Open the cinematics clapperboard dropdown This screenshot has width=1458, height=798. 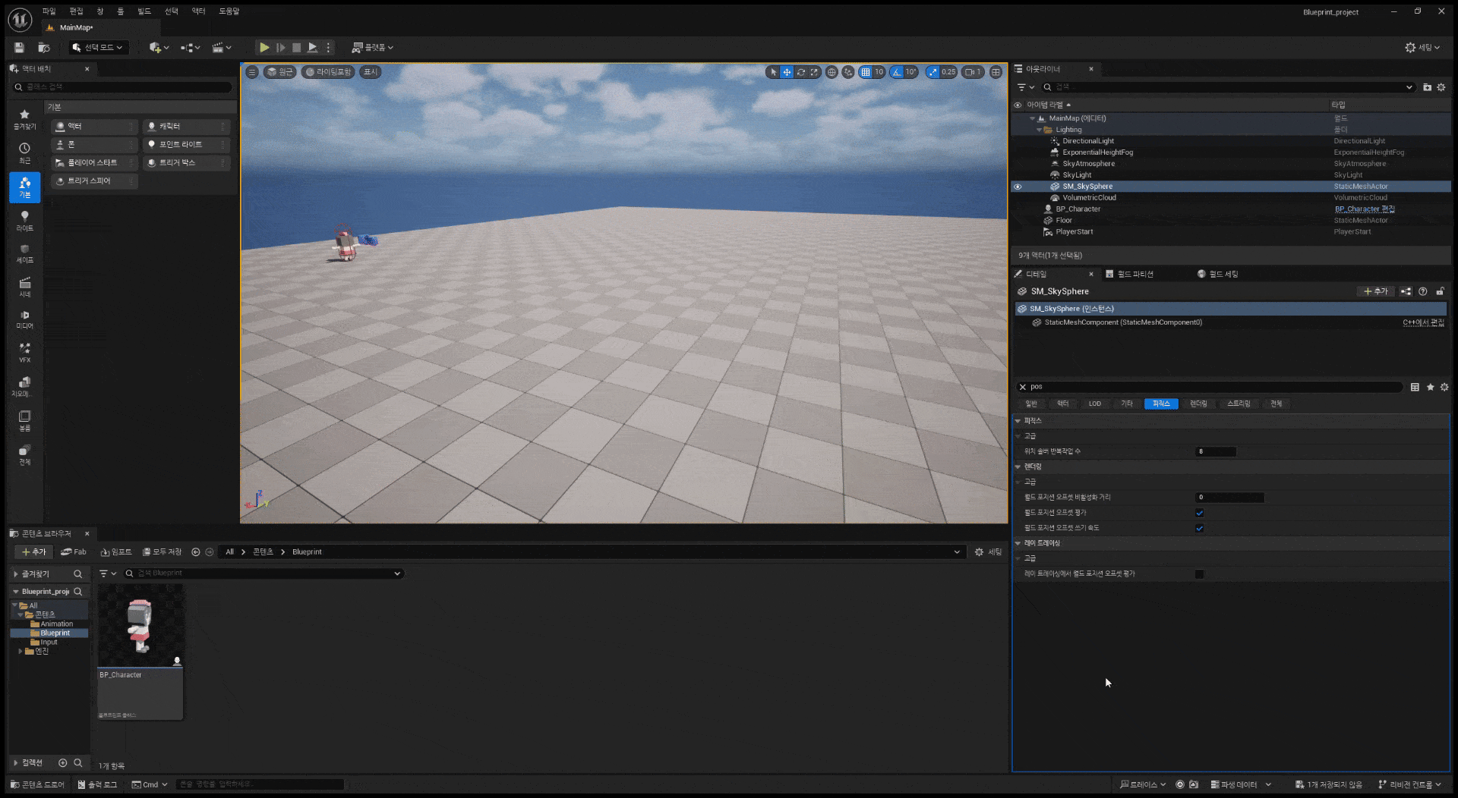point(222,47)
